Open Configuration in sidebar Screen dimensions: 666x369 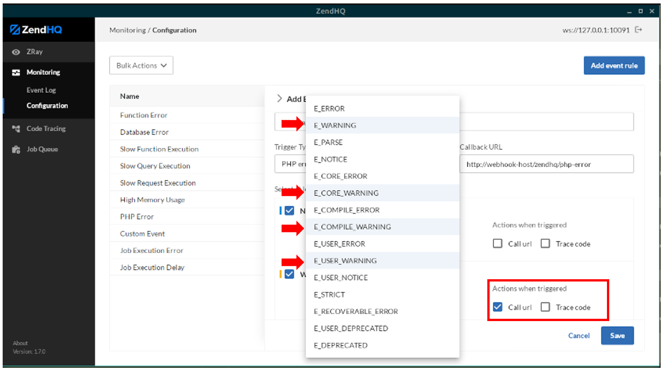47,106
